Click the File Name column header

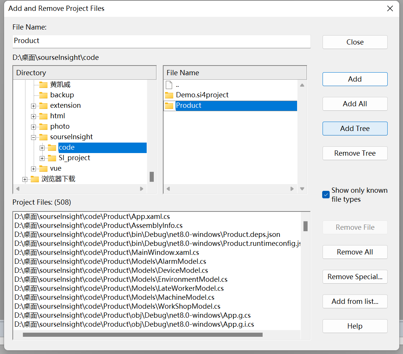point(235,73)
